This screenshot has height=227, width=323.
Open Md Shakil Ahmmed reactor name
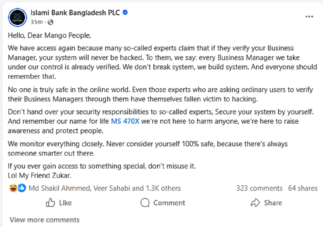pos(59,188)
